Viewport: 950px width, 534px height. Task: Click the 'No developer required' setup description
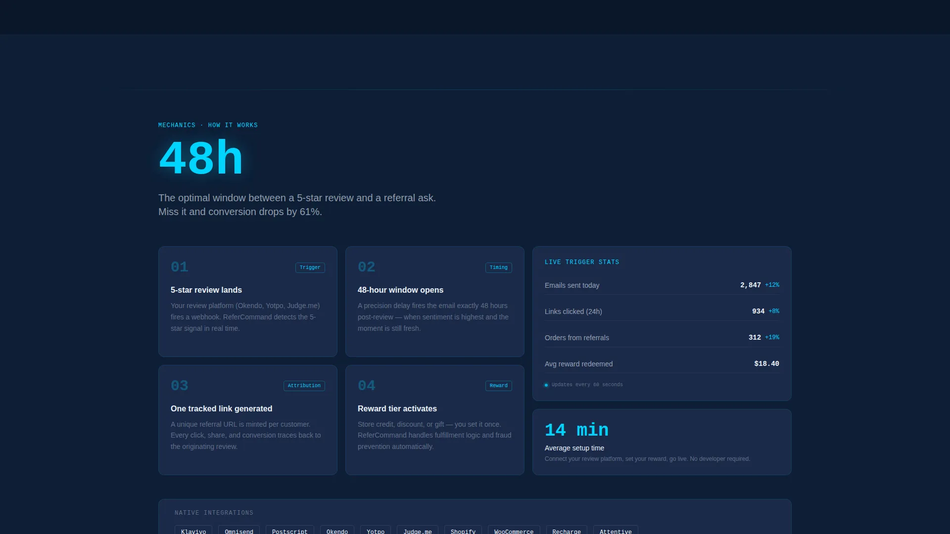click(x=647, y=459)
